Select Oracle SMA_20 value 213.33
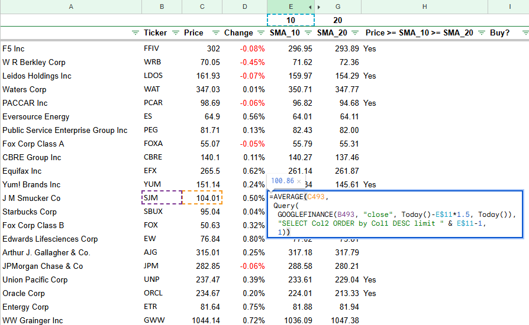 338,293
